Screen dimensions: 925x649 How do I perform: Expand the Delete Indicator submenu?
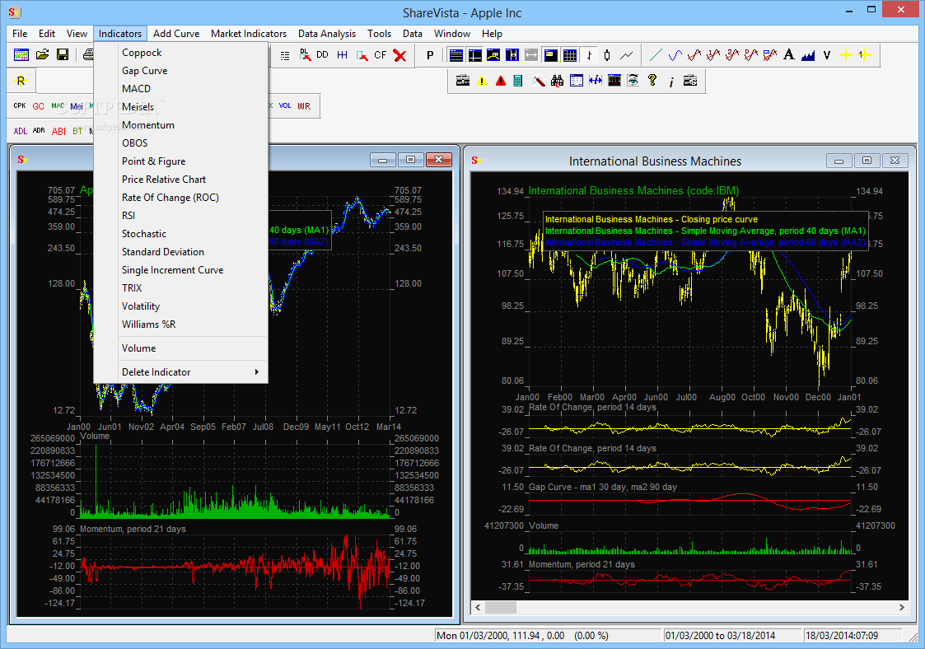click(180, 372)
